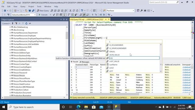
Task: Open Microsoft Edge from the taskbar
Action: 79,107
